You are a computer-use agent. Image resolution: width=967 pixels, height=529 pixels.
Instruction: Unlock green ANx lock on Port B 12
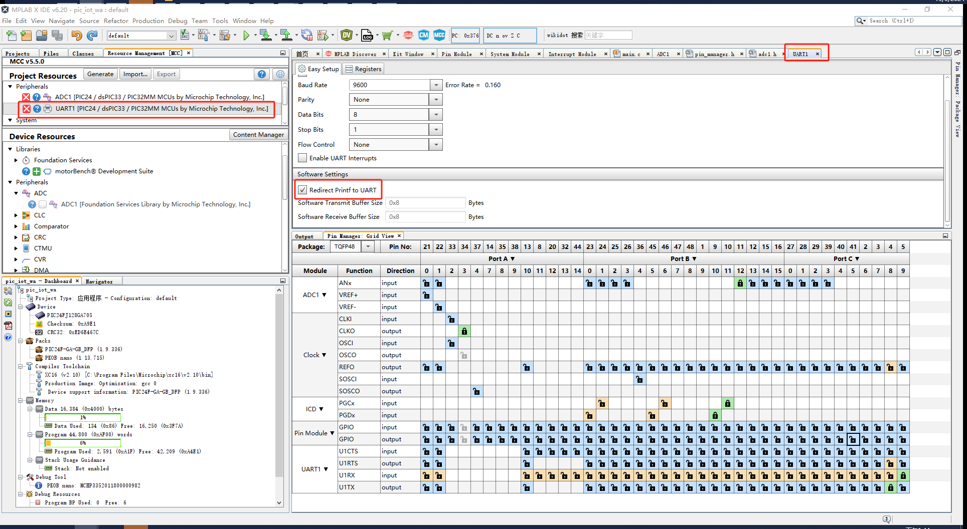[740, 283]
